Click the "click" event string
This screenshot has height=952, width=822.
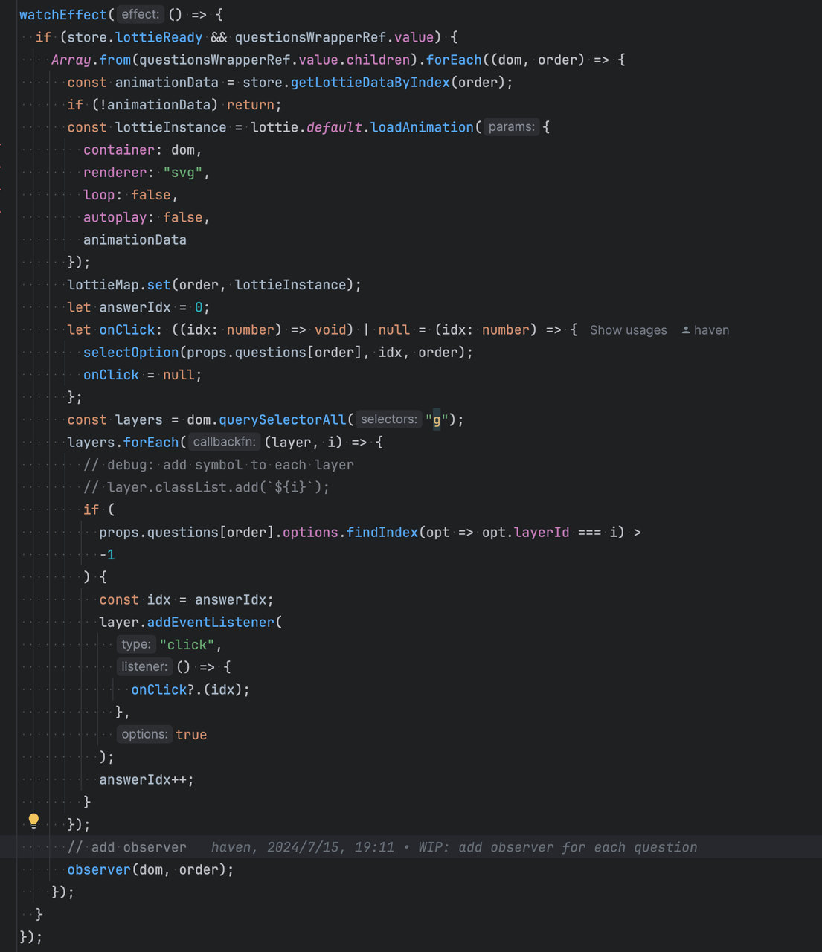pos(187,645)
